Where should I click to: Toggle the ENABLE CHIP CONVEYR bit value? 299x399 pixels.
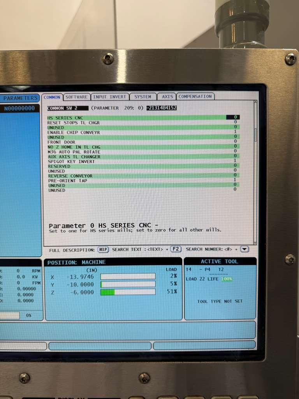point(235,132)
